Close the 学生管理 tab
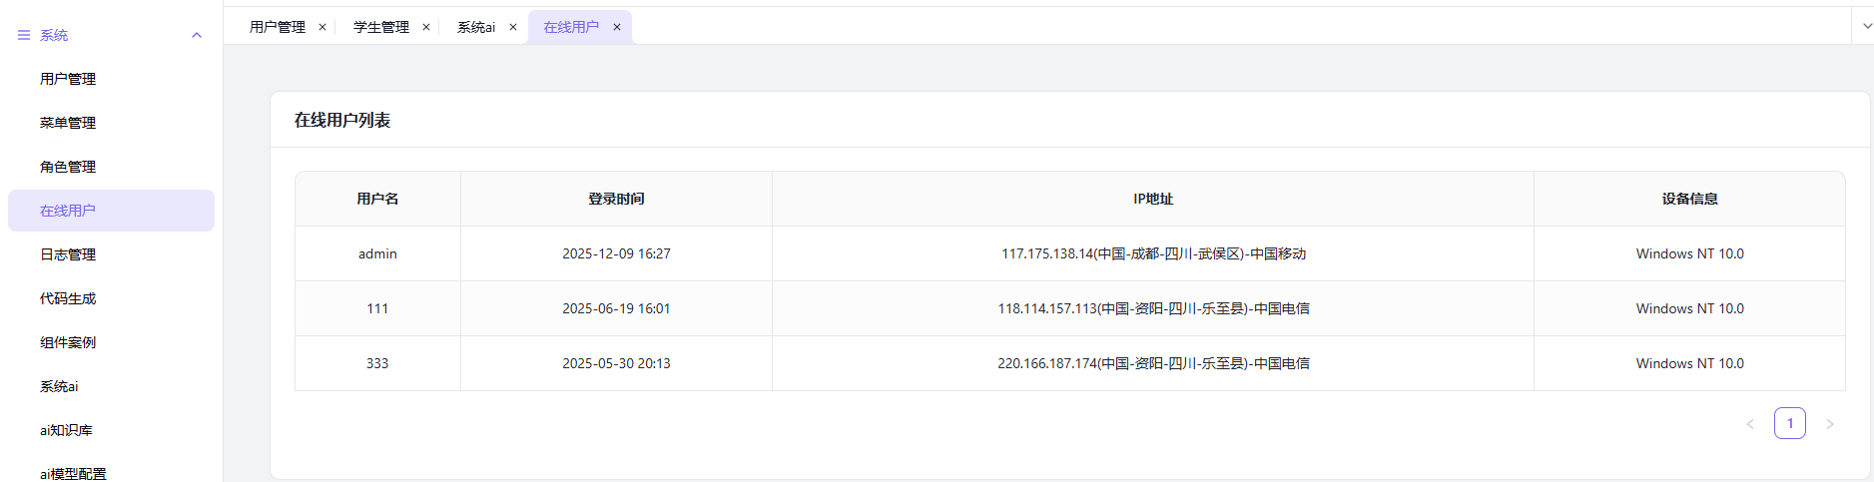This screenshot has height=482, width=1874. (426, 27)
